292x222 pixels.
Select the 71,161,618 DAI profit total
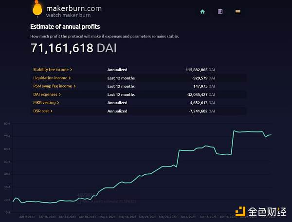click(74, 48)
